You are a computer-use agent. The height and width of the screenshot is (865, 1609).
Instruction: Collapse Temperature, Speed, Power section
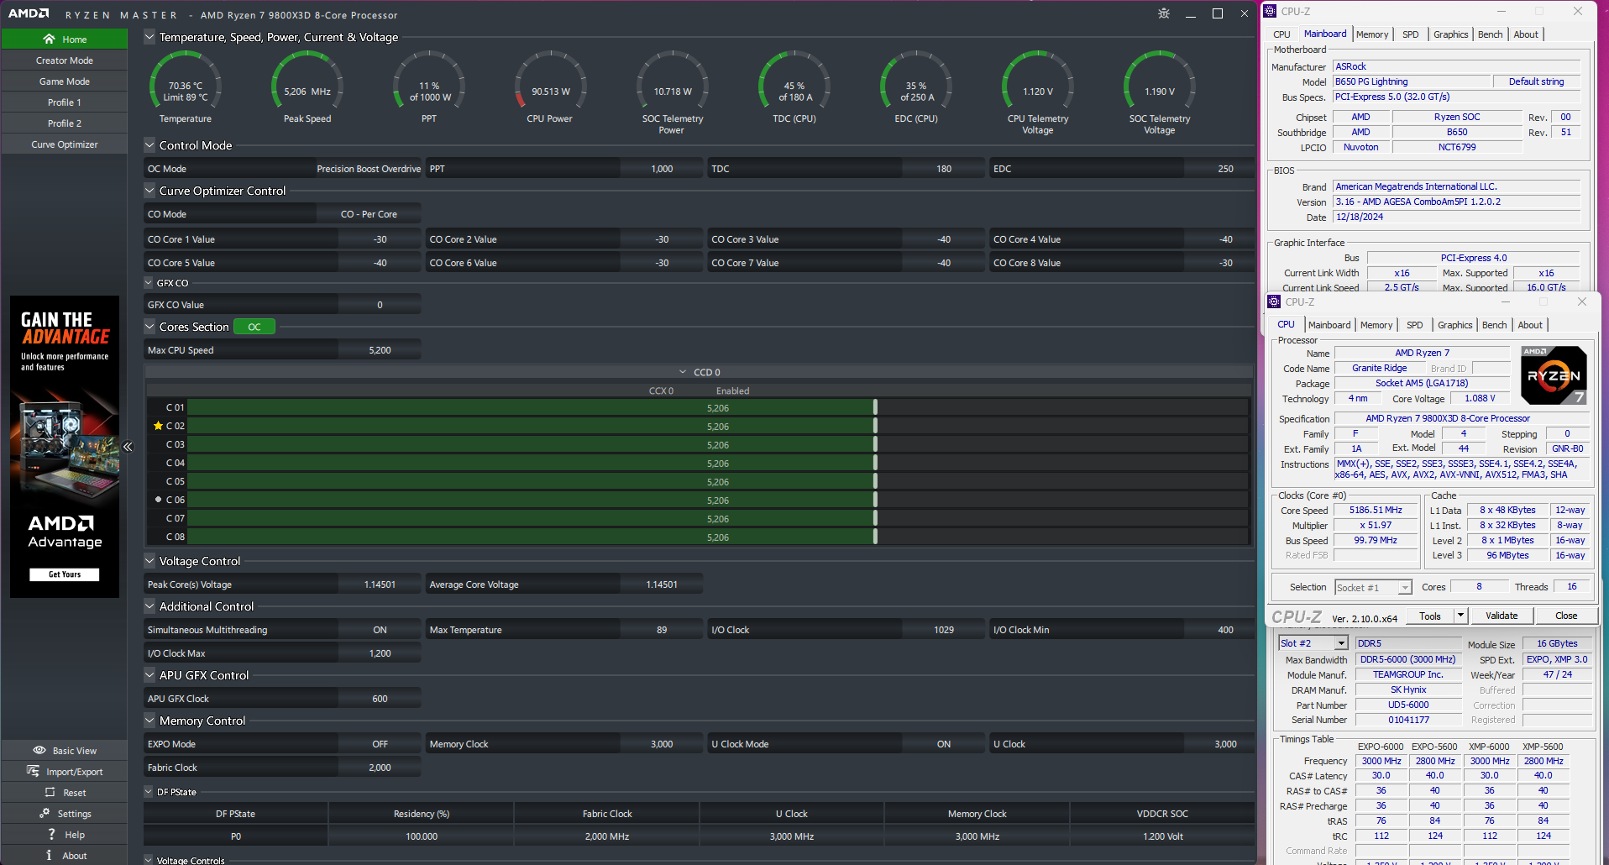pos(149,37)
